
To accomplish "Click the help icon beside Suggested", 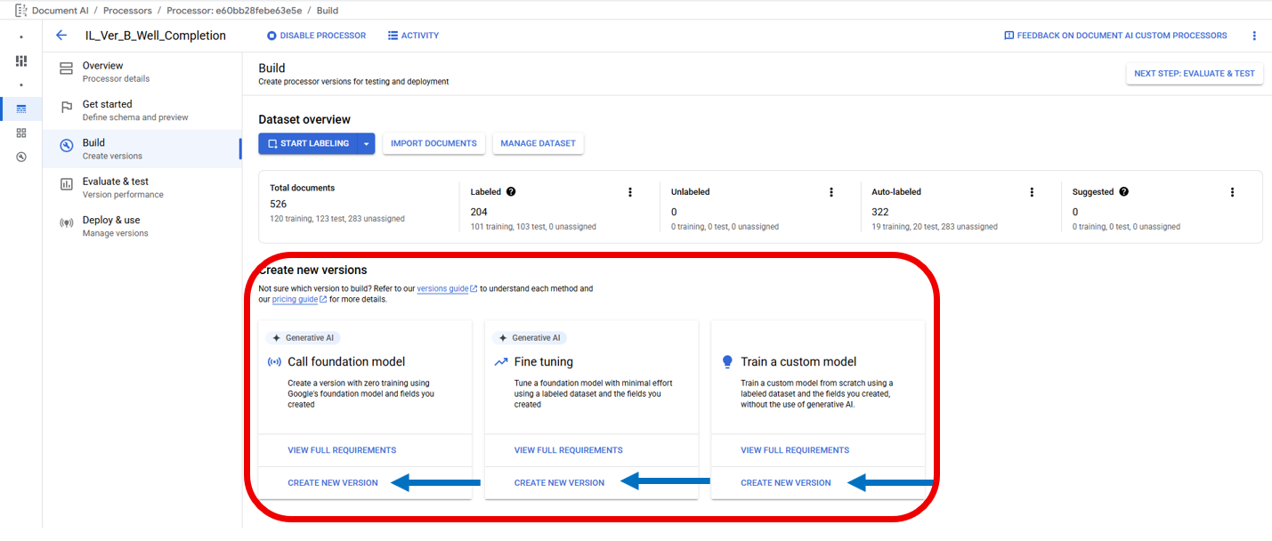I will tap(1124, 192).
